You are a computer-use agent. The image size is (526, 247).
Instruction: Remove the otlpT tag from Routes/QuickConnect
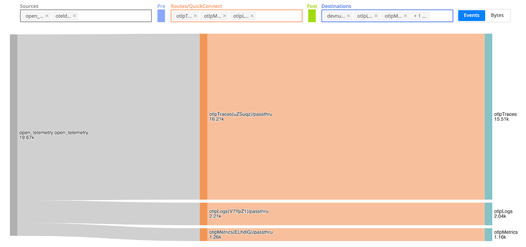[x=195, y=16]
